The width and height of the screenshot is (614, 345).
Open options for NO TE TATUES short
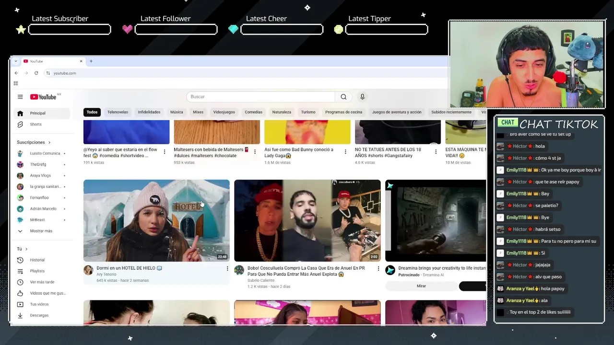pos(436,152)
